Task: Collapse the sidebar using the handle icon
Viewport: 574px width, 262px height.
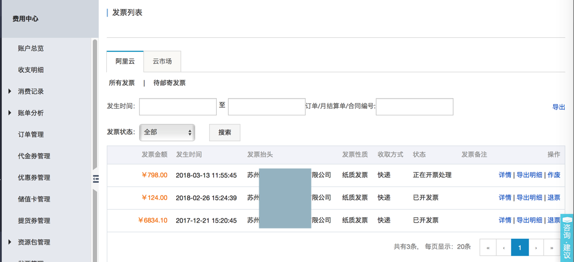Action: [96, 179]
